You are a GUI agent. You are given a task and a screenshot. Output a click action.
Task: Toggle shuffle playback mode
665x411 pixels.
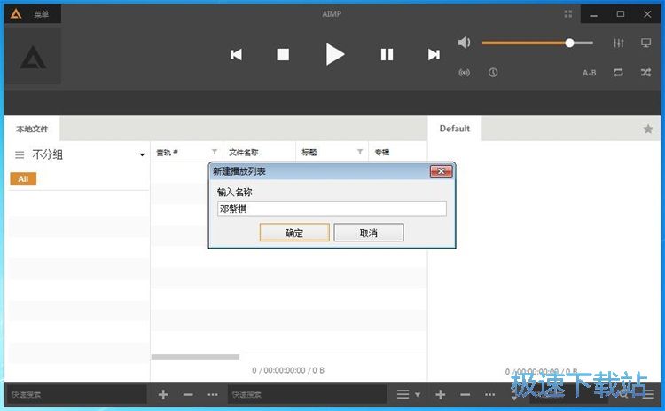tap(645, 73)
